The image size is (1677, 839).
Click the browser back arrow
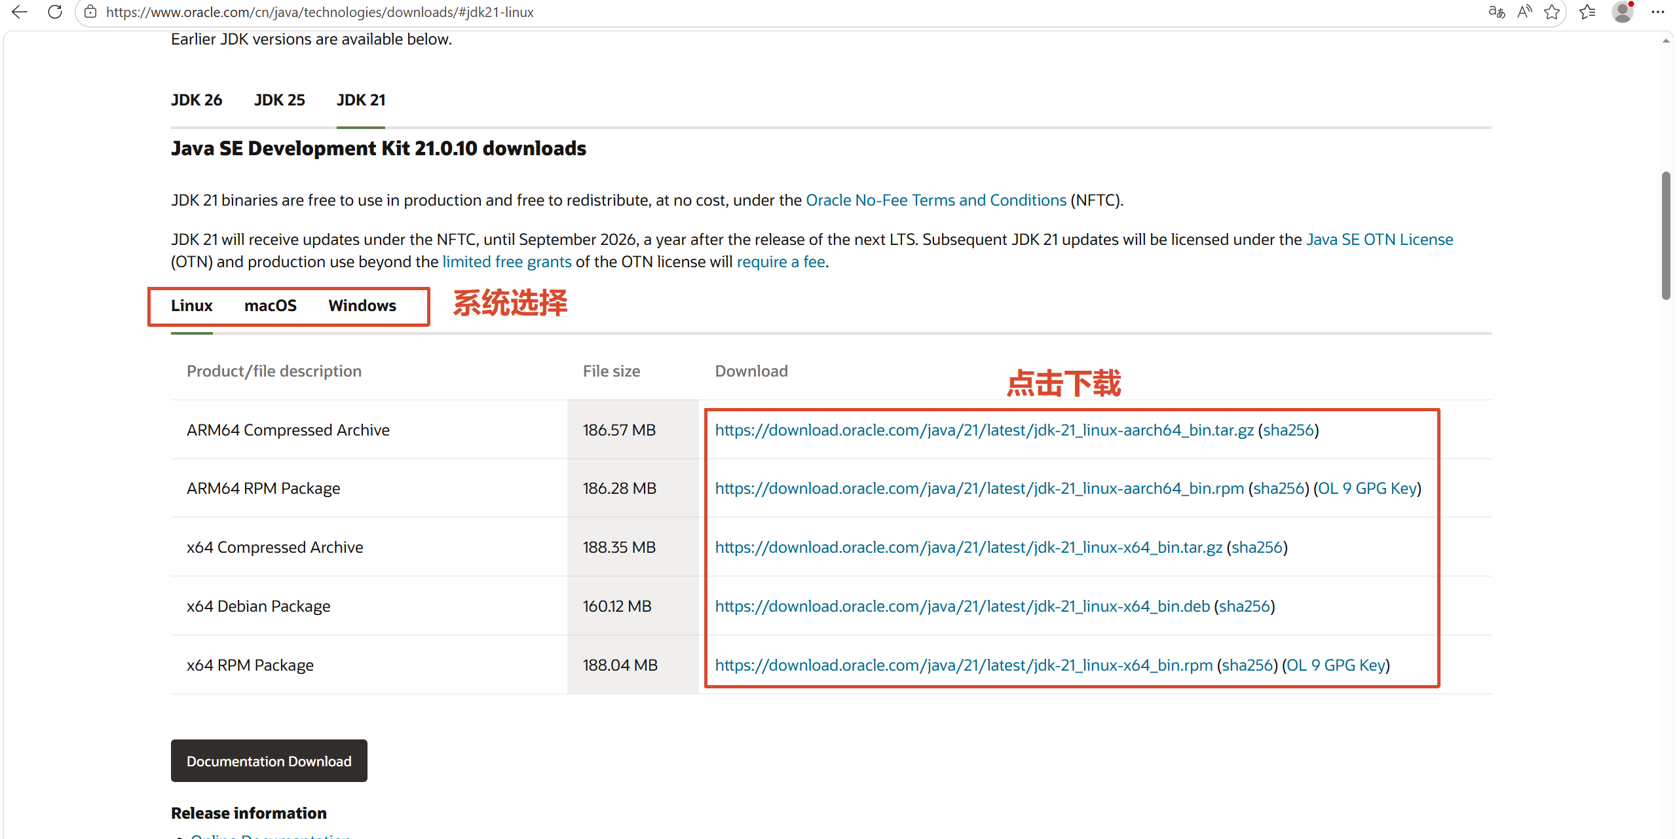[x=20, y=12]
